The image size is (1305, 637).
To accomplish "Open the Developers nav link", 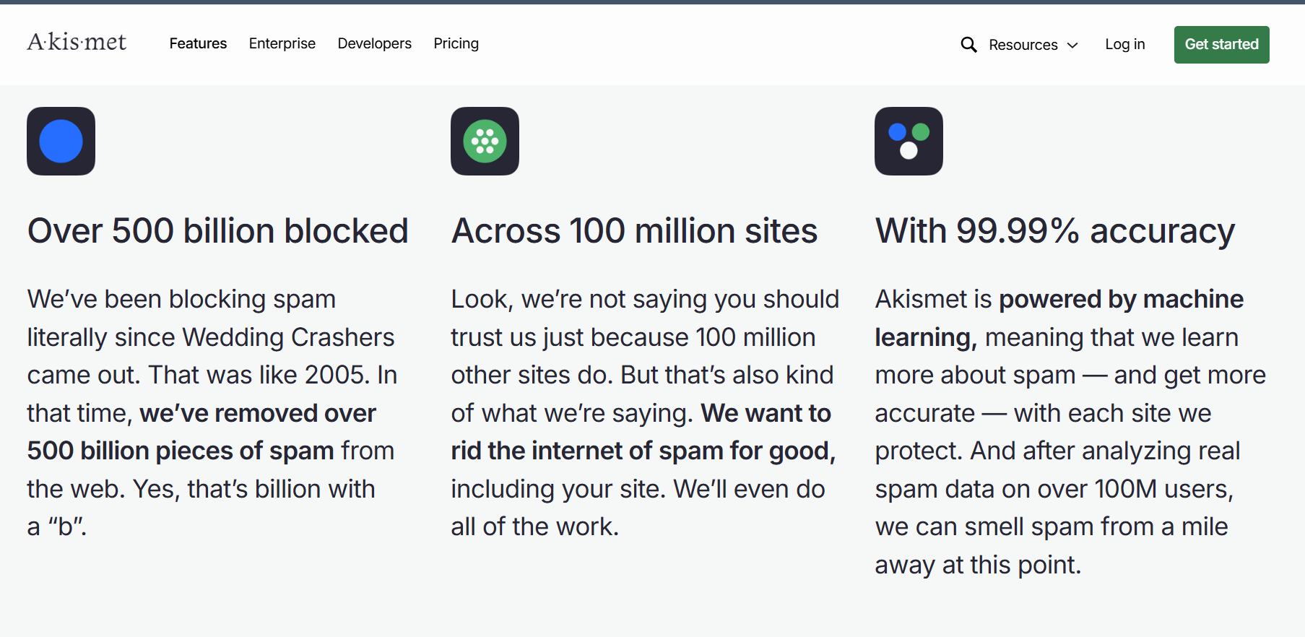I will 374,43.
